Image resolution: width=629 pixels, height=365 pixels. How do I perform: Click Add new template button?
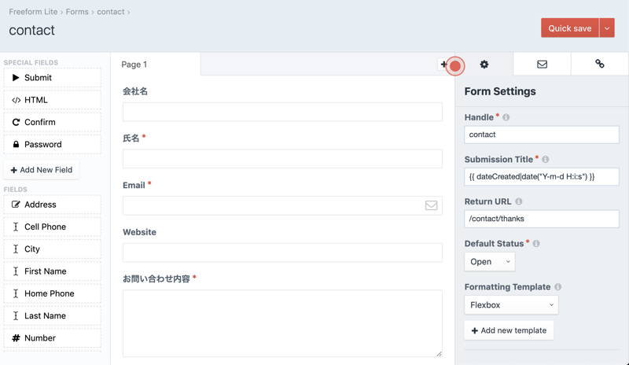(x=509, y=330)
